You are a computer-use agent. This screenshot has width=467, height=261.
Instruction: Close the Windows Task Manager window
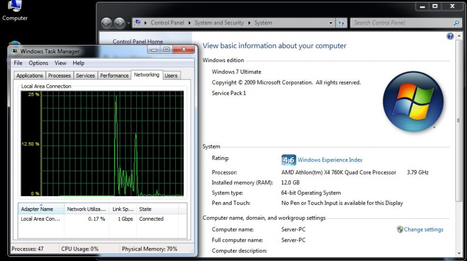184,50
